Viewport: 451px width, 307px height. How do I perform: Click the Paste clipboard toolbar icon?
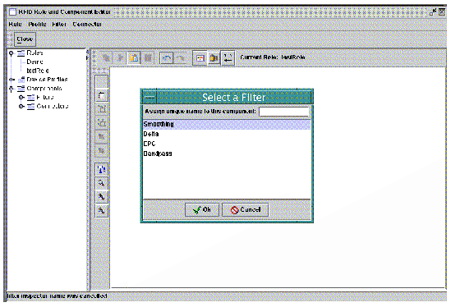point(134,58)
